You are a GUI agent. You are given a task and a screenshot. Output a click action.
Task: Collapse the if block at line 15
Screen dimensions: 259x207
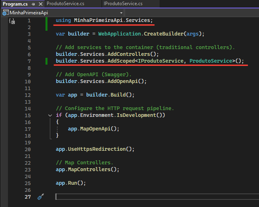click(50, 115)
